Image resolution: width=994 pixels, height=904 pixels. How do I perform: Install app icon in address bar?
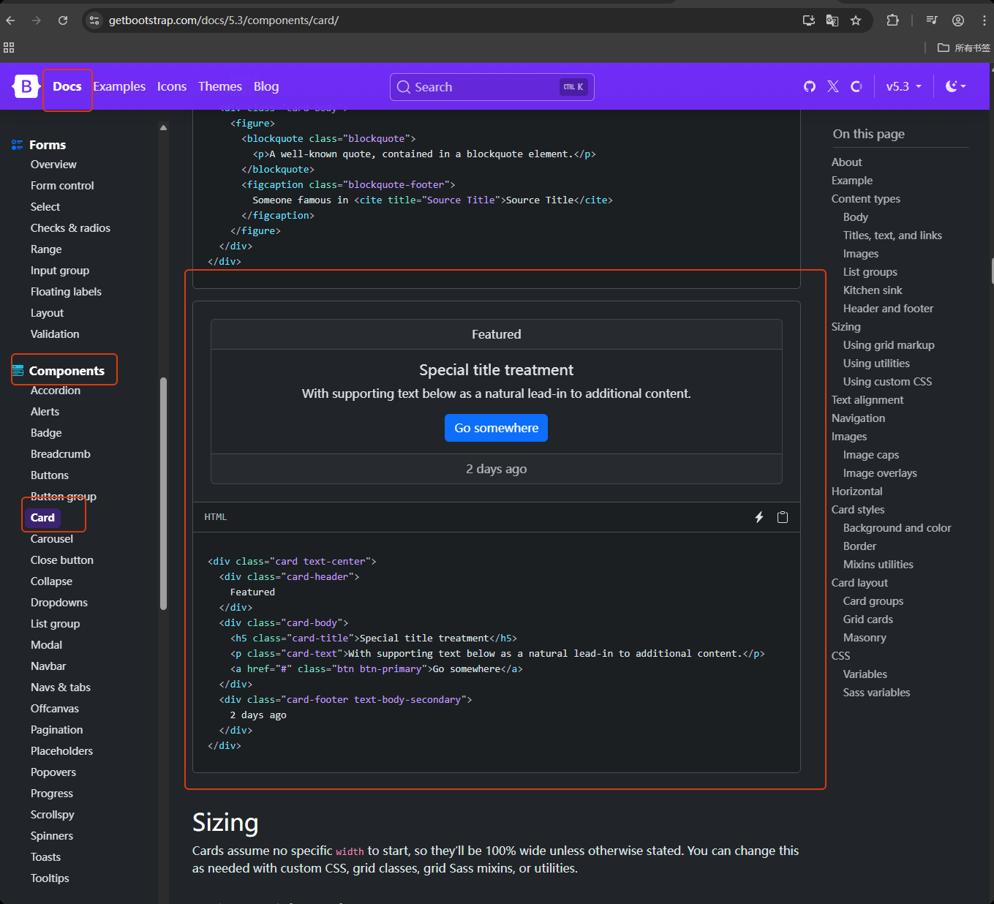point(809,20)
